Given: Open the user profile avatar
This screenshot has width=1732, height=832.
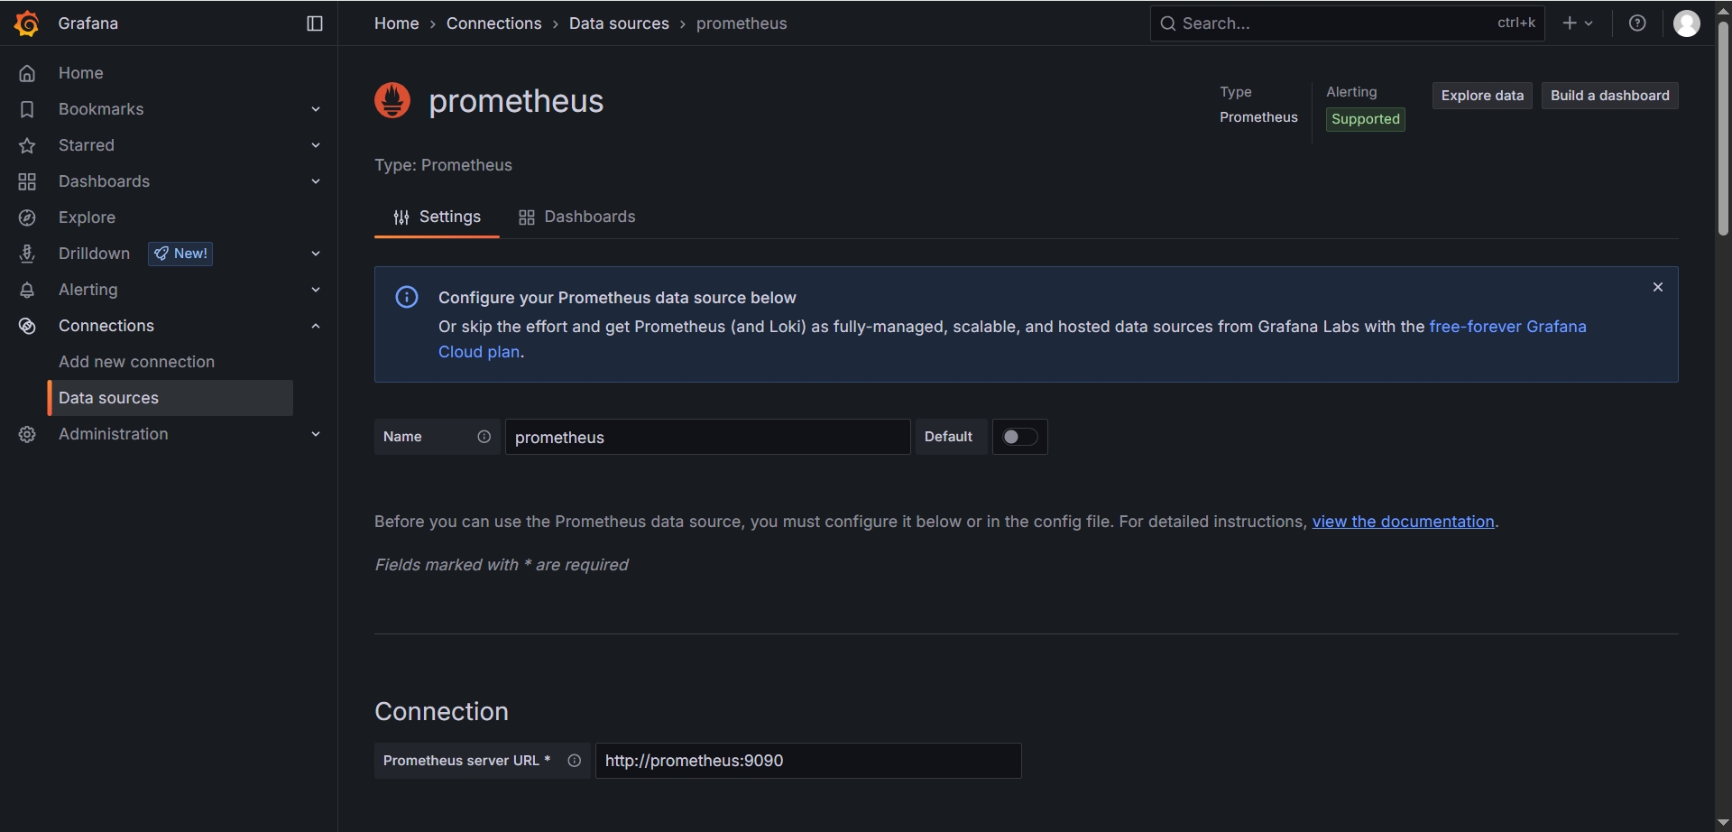Looking at the screenshot, I should tap(1686, 23).
